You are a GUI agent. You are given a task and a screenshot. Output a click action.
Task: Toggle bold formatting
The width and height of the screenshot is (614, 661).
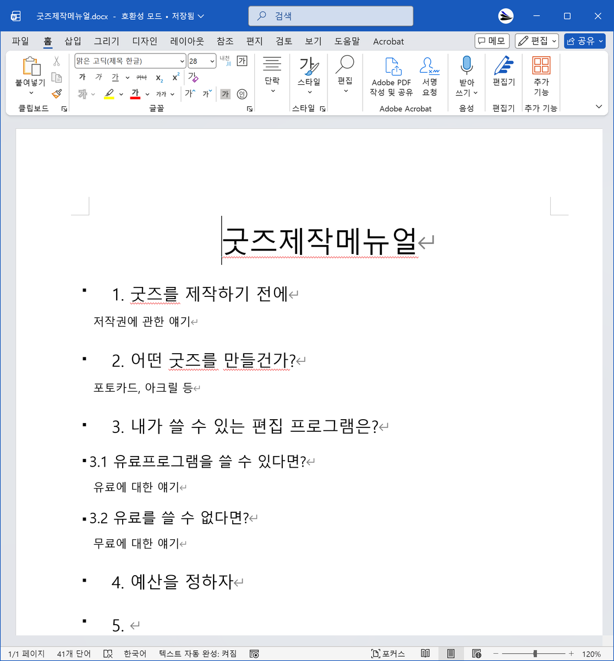coord(82,77)
